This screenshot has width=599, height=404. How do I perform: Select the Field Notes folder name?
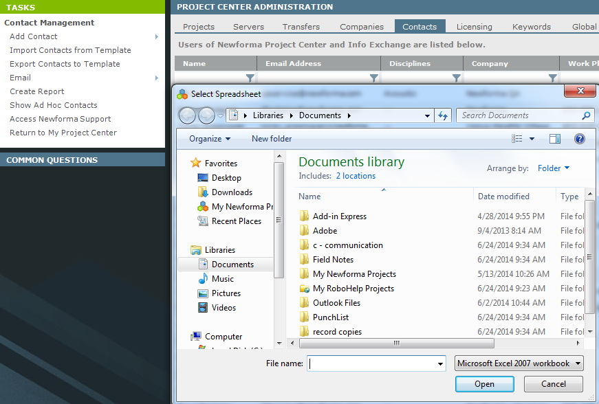coord(333,260)
